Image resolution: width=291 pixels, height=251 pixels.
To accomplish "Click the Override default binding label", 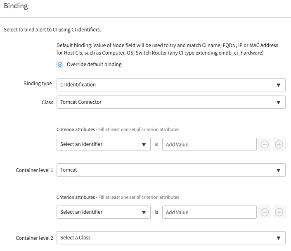I will [x=94, y=65].
